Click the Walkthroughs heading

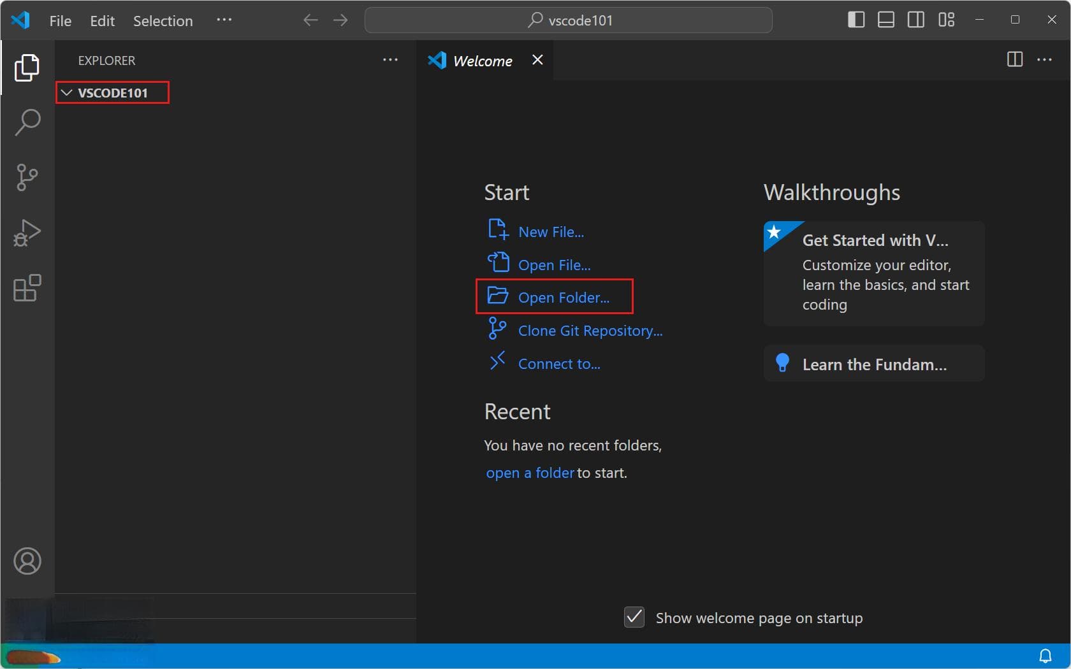tap(831, 192)
